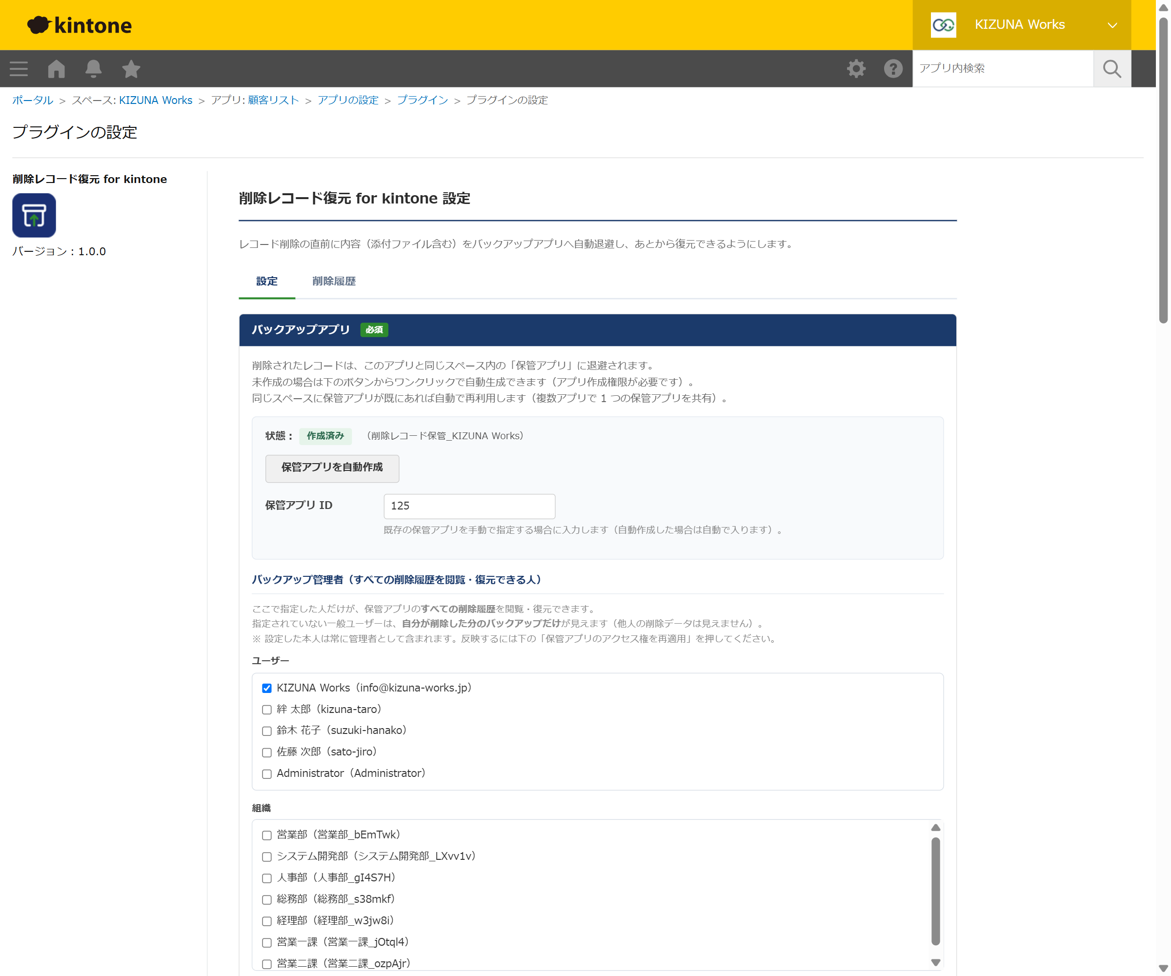Click the organization list scrollbar thumb
1171x976 pixels.
pos(936,891)
